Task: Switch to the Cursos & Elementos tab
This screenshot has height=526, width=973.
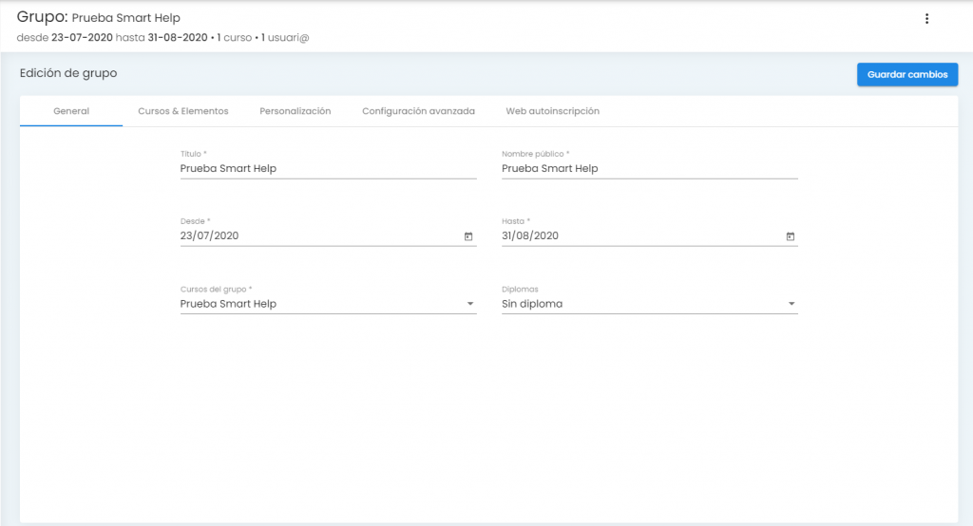Action: (x=183, y=111)
